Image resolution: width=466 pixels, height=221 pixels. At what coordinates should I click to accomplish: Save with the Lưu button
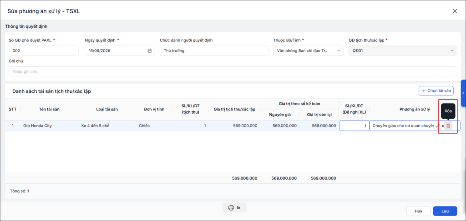coord(445,211)
